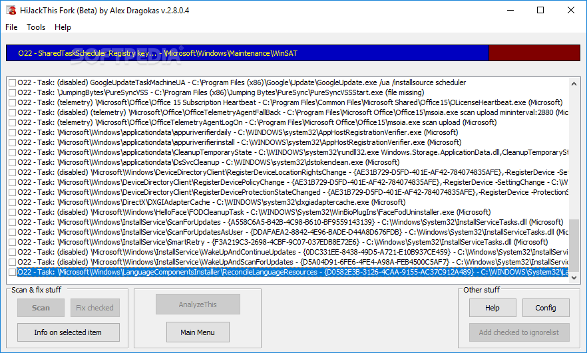The image size is (587, 353).
Task: Open the Help menu
Action: tap(63, 27)
